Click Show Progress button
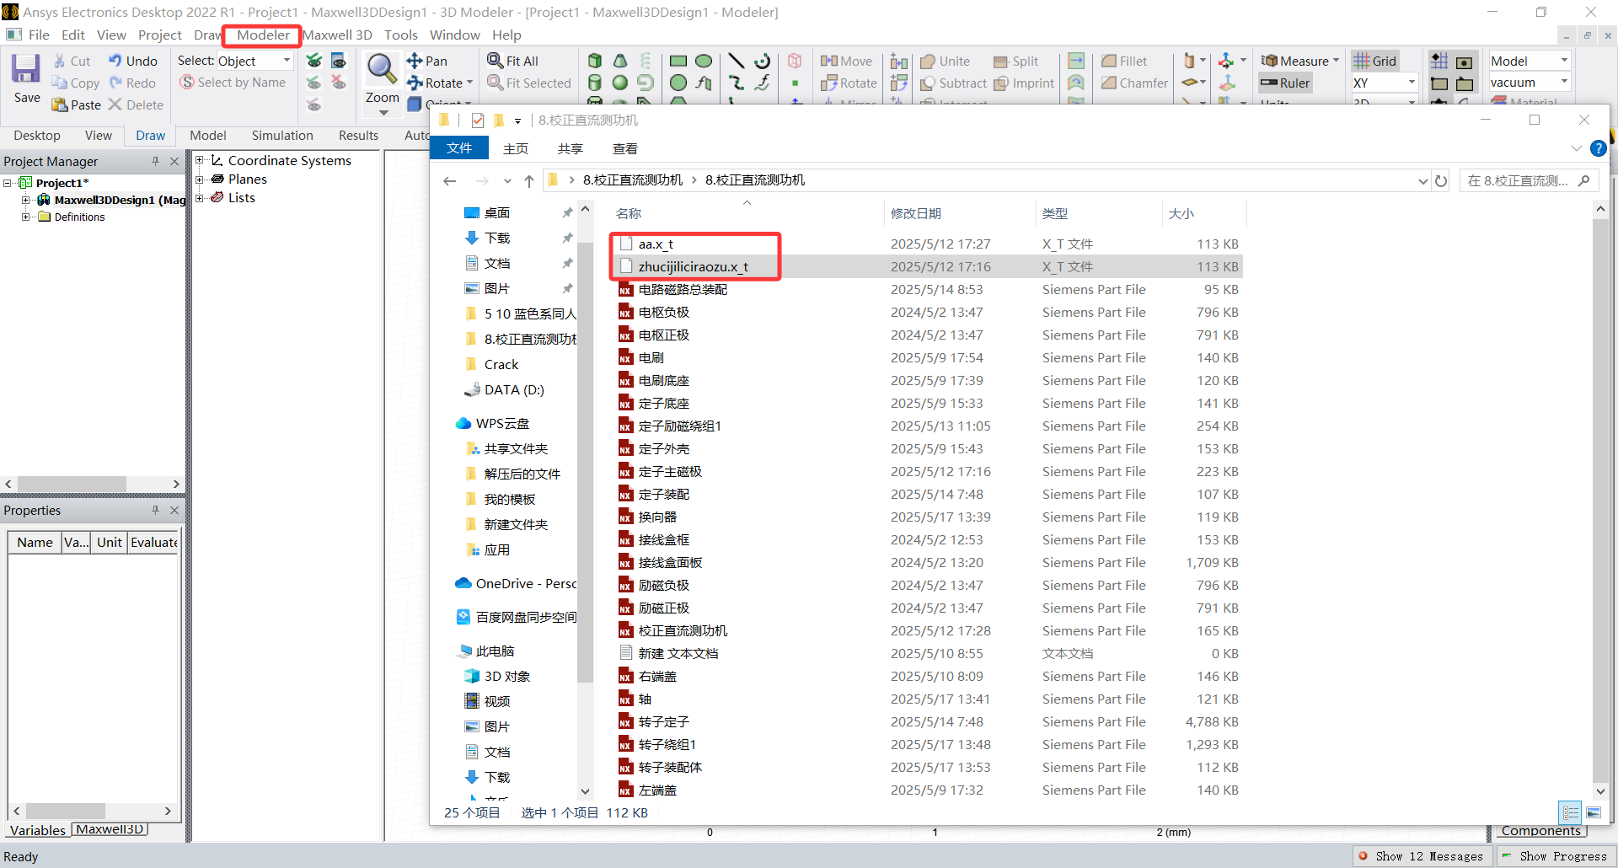1618x868 pixels. [1554, 856]
